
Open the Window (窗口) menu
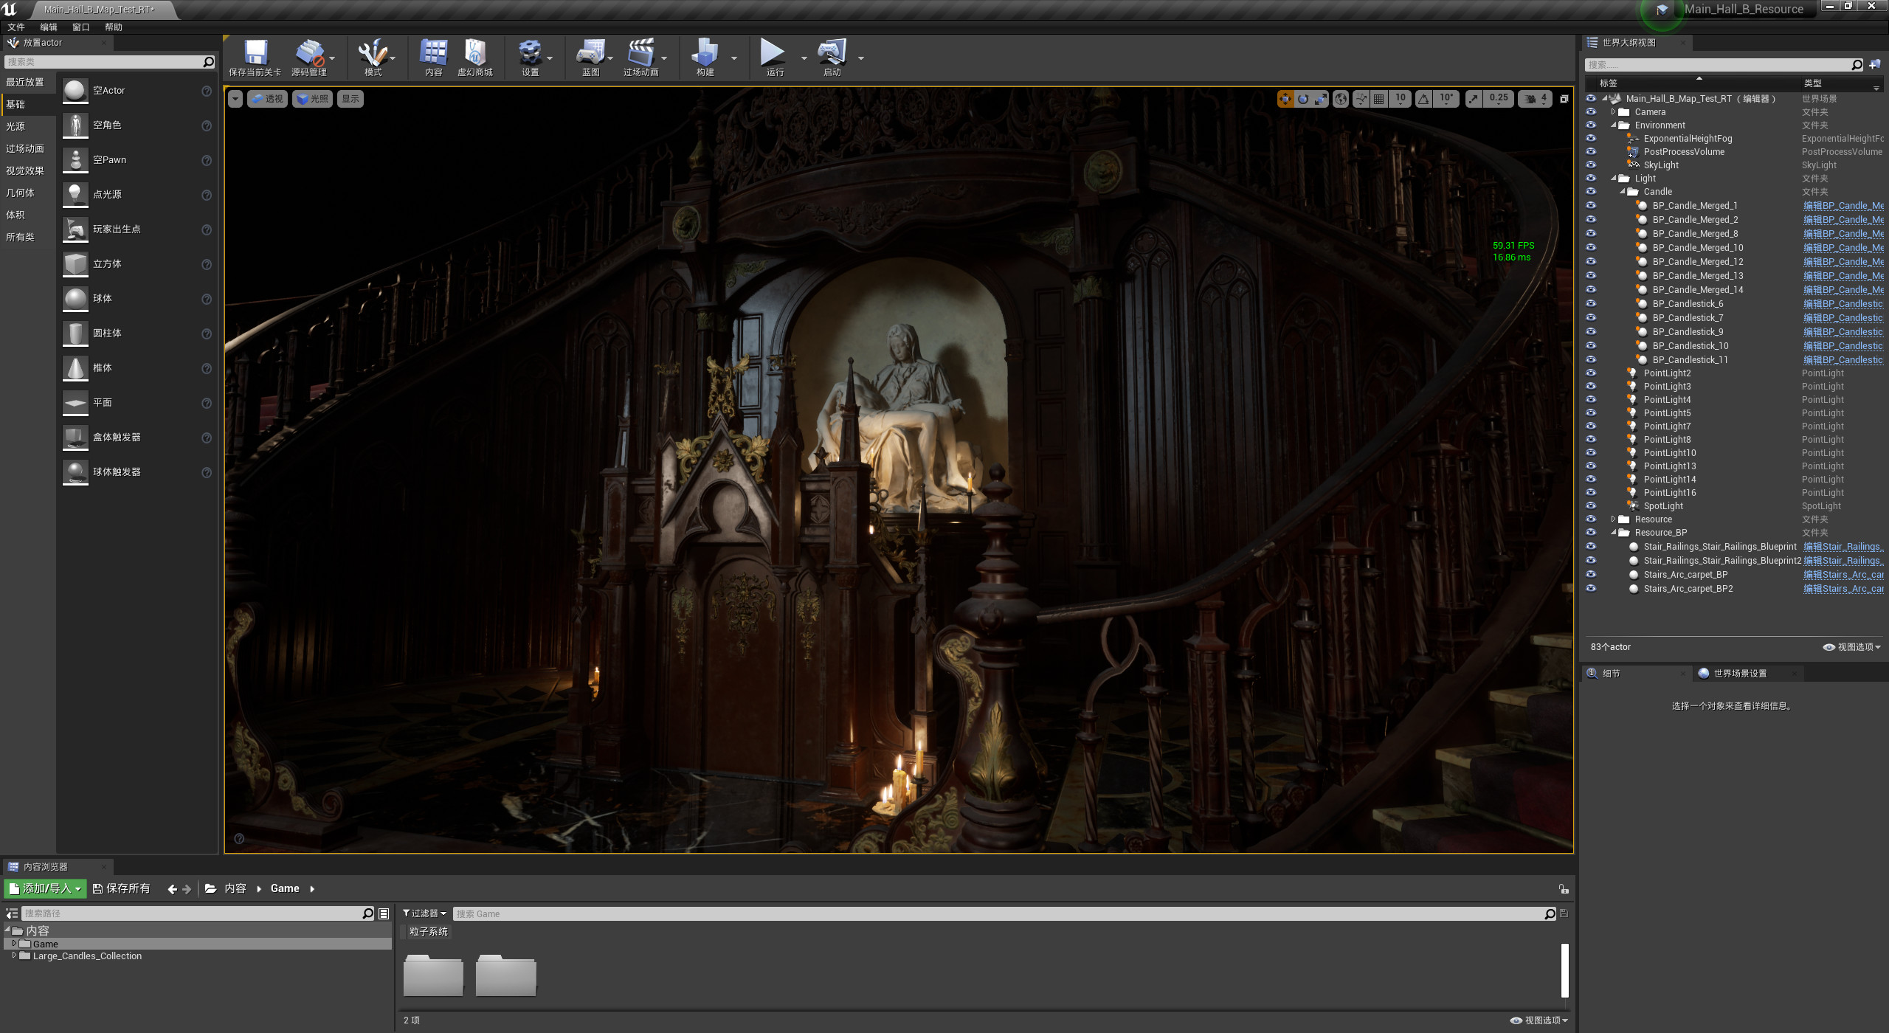(81, 27)
